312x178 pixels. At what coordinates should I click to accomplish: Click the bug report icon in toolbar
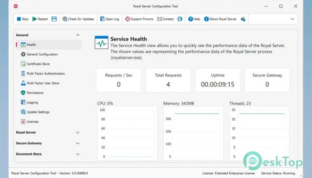pos(243,19)
